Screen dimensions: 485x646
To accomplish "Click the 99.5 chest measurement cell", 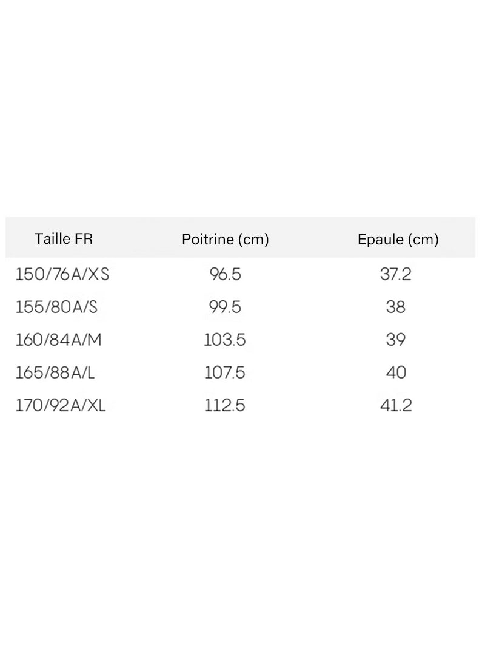I will click(x=225, y=307).
